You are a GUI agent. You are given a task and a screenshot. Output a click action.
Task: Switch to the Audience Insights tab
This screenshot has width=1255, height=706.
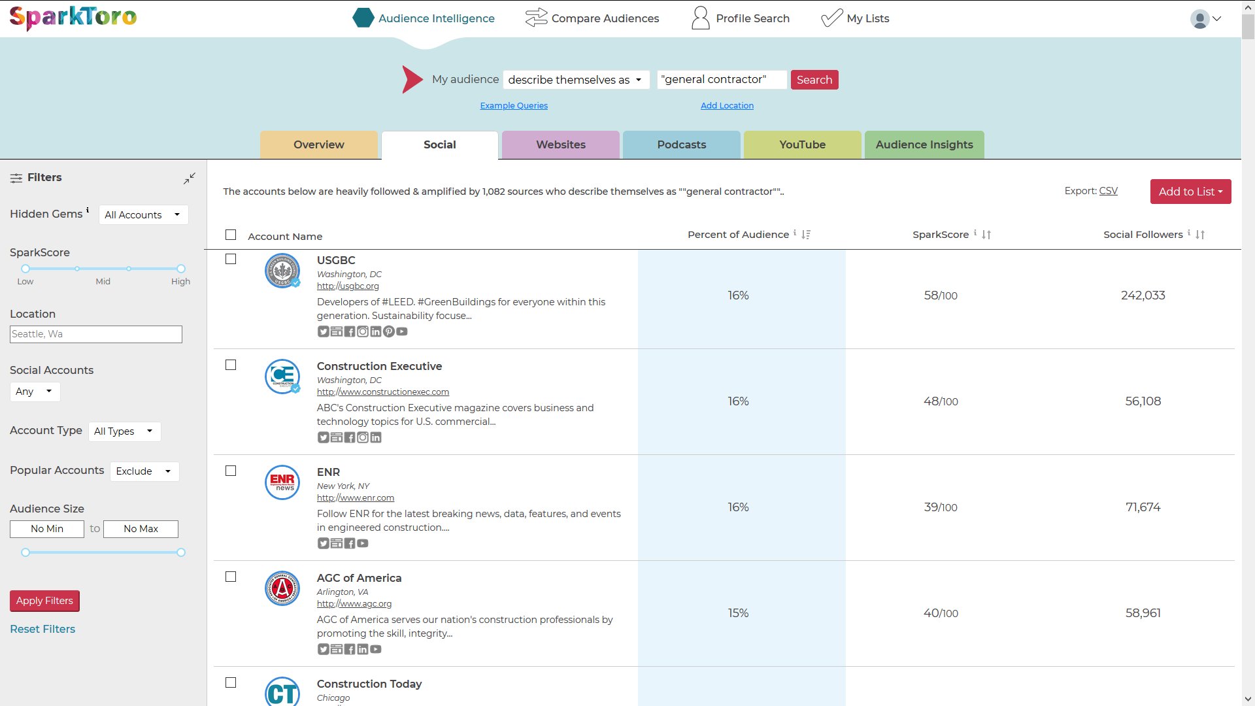[924, 144]
